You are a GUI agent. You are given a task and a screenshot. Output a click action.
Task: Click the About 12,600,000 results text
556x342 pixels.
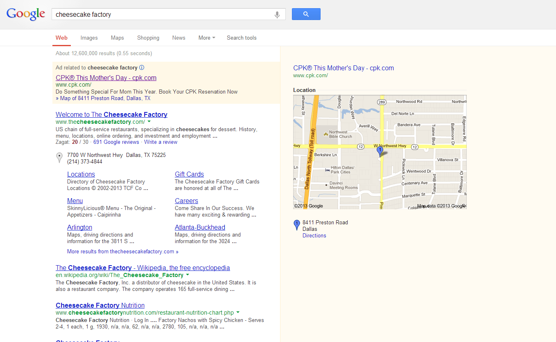tap(104, 53)
